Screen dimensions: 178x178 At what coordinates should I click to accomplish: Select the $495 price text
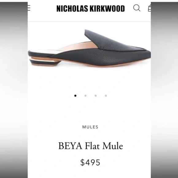(x=90, y=162)
